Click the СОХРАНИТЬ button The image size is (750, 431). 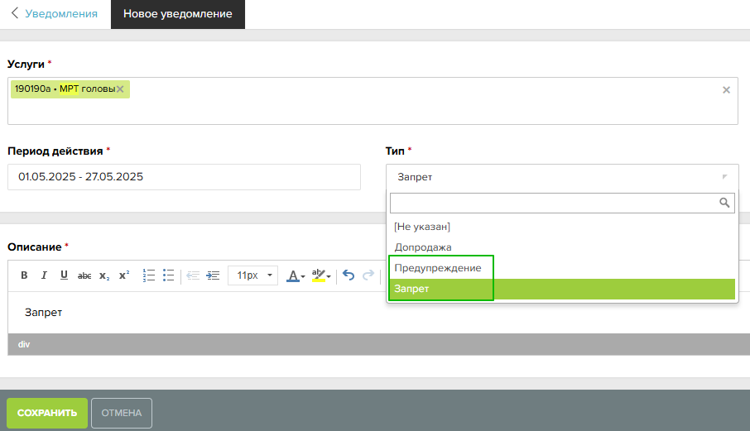click(47, 413)
